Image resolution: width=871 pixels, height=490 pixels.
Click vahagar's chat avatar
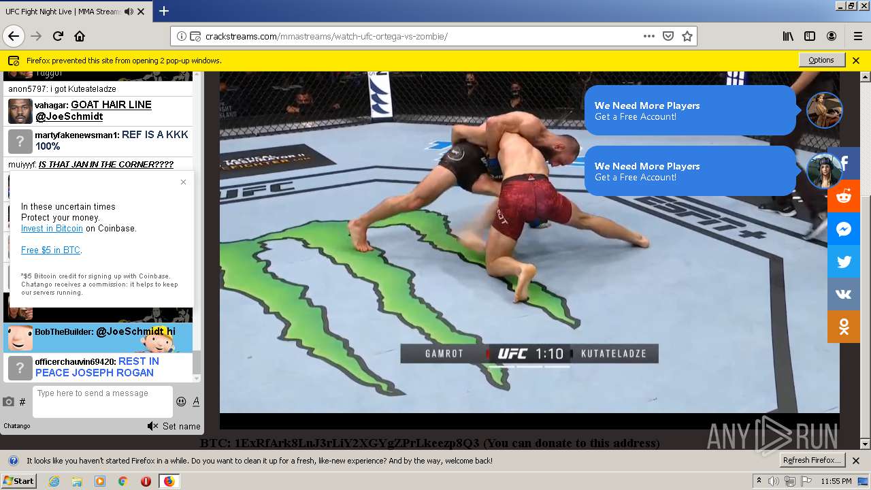[x=20, y=111]
